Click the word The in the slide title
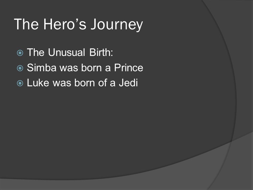This screenshot has height=190, width=253. click(x=26, y=24)
